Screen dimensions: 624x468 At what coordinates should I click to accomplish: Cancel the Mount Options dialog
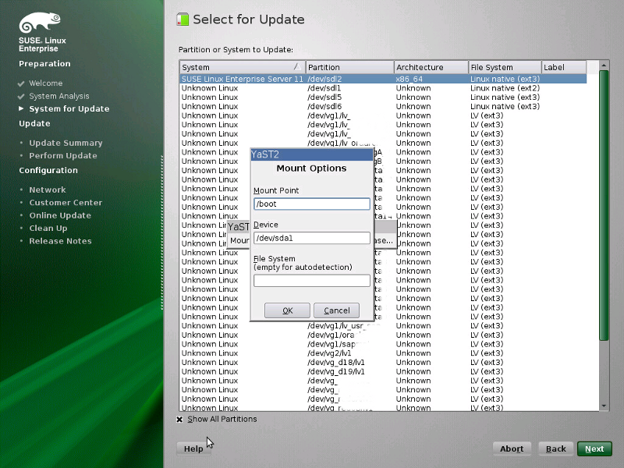pyautogui.click(x=336, y=310)
